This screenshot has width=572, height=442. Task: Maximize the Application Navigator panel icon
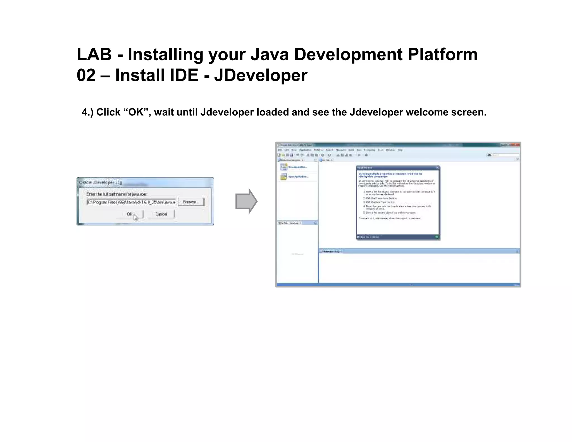(316, 160)
